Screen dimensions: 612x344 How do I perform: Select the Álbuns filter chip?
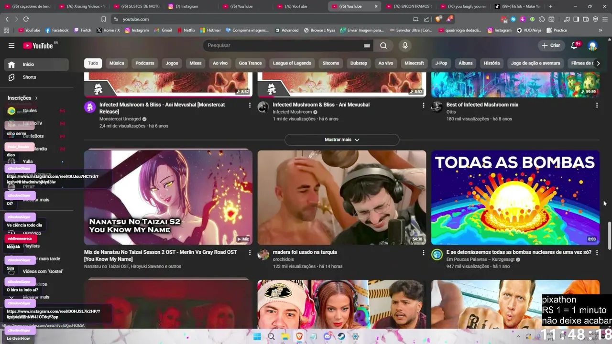[465, 63]
